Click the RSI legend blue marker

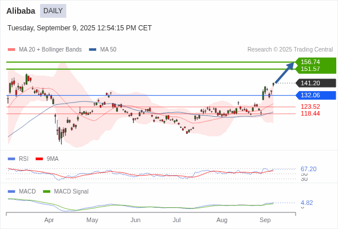click(11, 159)
